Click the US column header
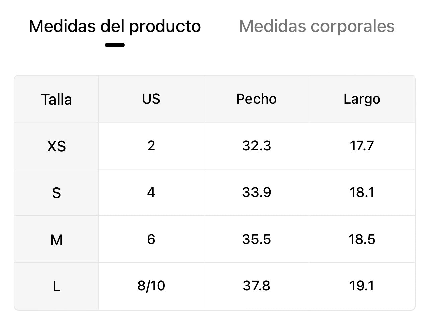The height and width of the screenshot is (326, 432). (151, 99)
